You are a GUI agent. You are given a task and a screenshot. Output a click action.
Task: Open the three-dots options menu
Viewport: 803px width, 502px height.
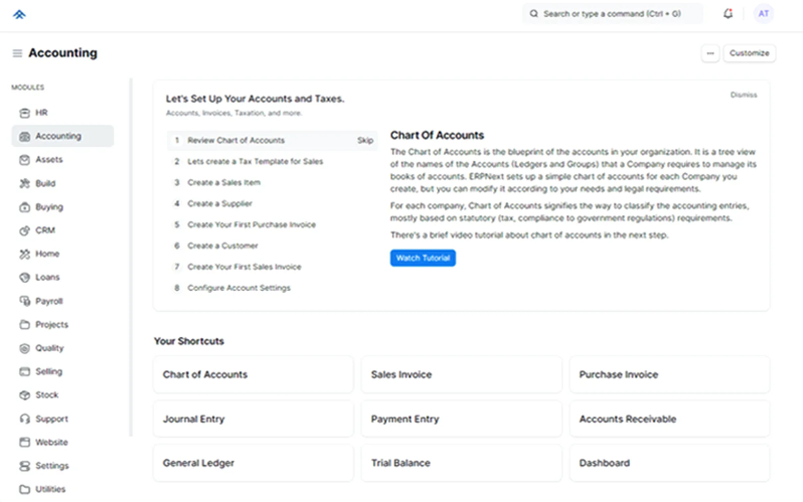click(710, 53)
